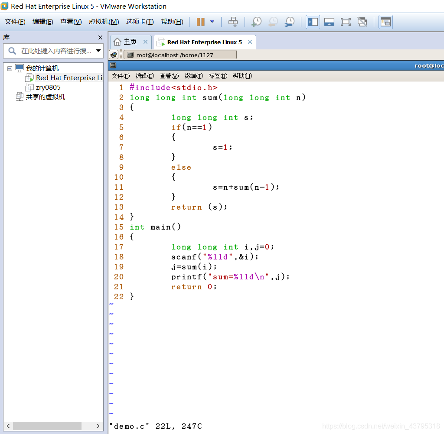
Task: Open VMware 文件(F) menu
Action: [x=15, y=22]
